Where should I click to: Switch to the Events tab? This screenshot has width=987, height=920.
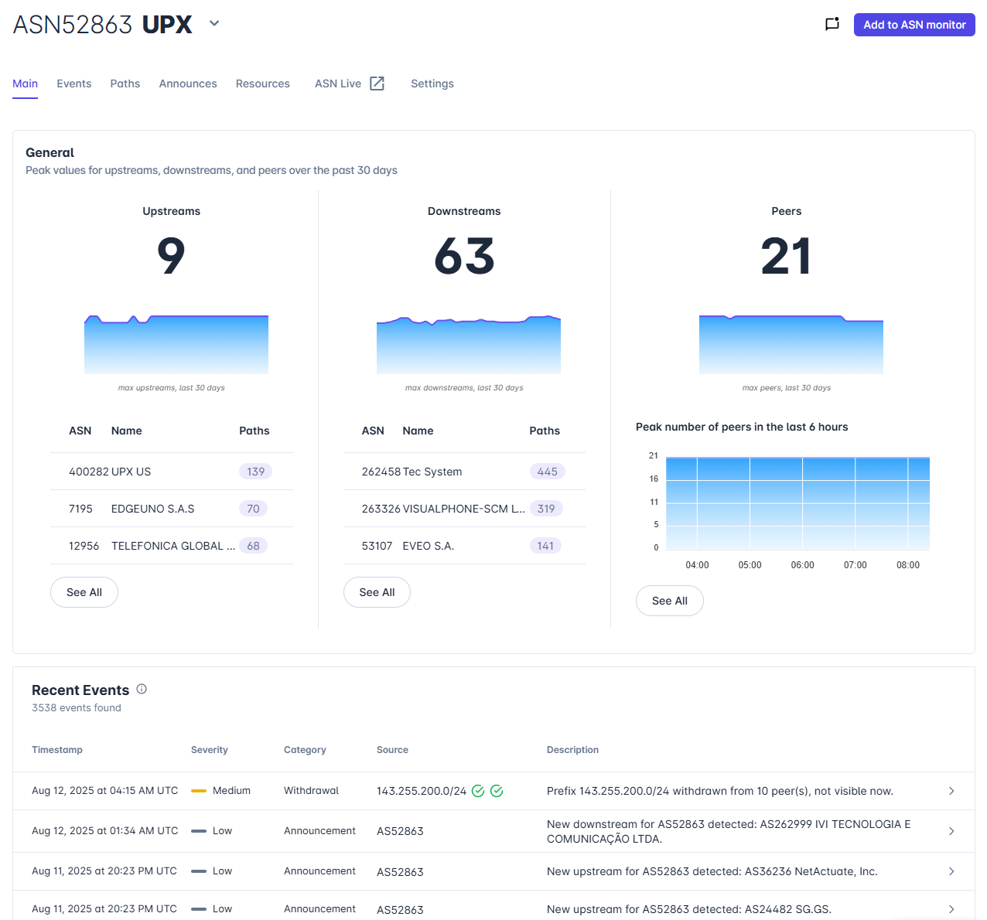pyautogui.click(x=74, y=83)
